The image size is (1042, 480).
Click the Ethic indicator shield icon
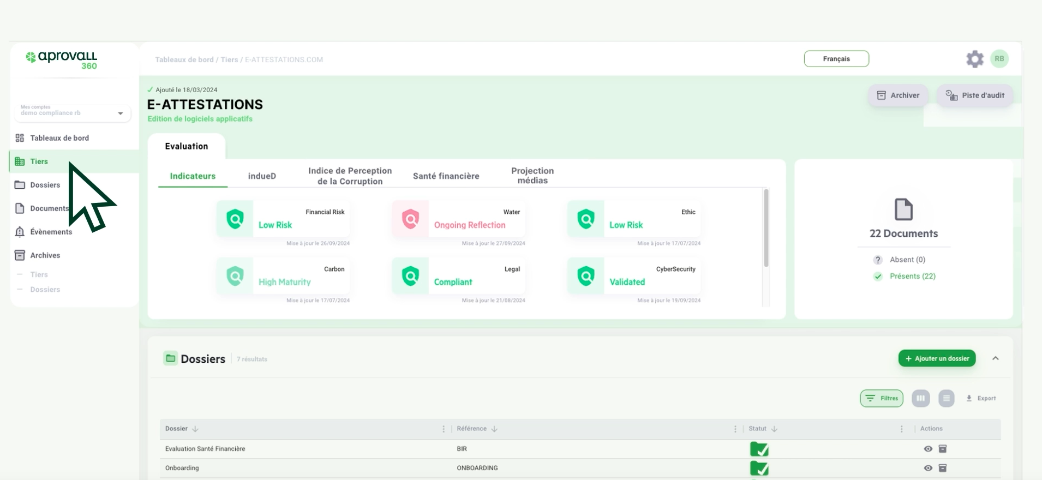[x=586, y=219]
